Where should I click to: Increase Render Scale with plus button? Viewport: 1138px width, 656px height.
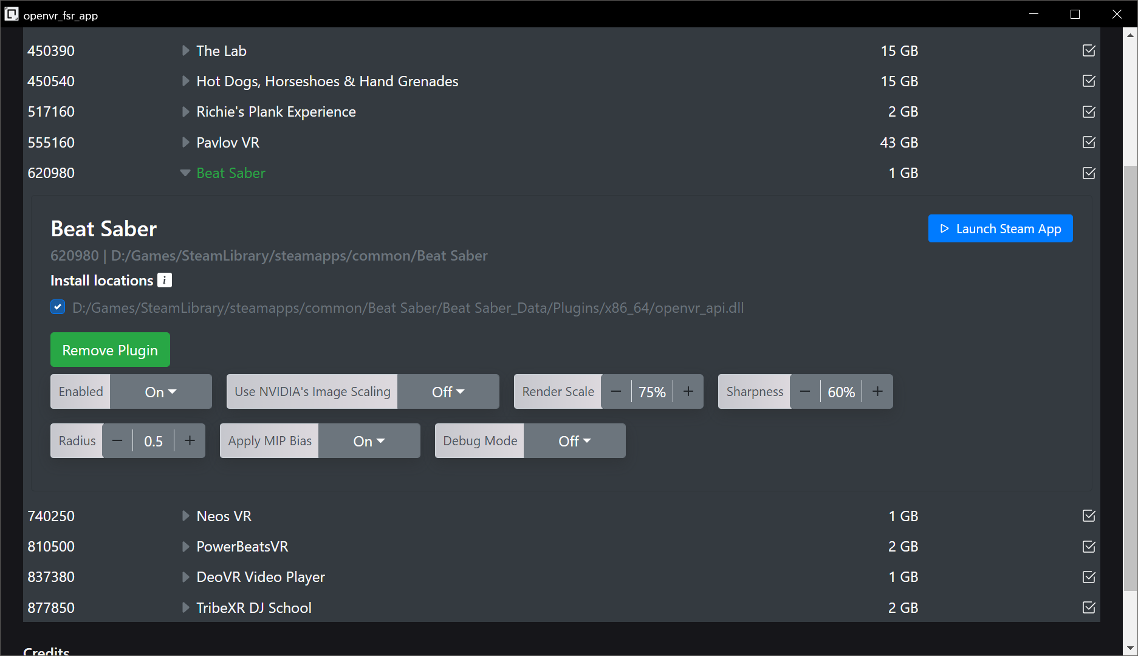[688, 392]
